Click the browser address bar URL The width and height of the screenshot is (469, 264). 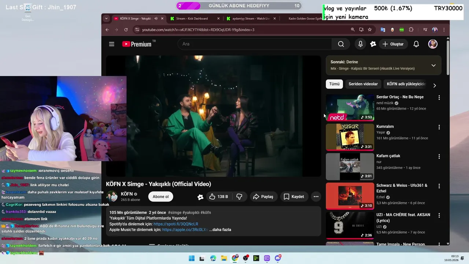198,30
